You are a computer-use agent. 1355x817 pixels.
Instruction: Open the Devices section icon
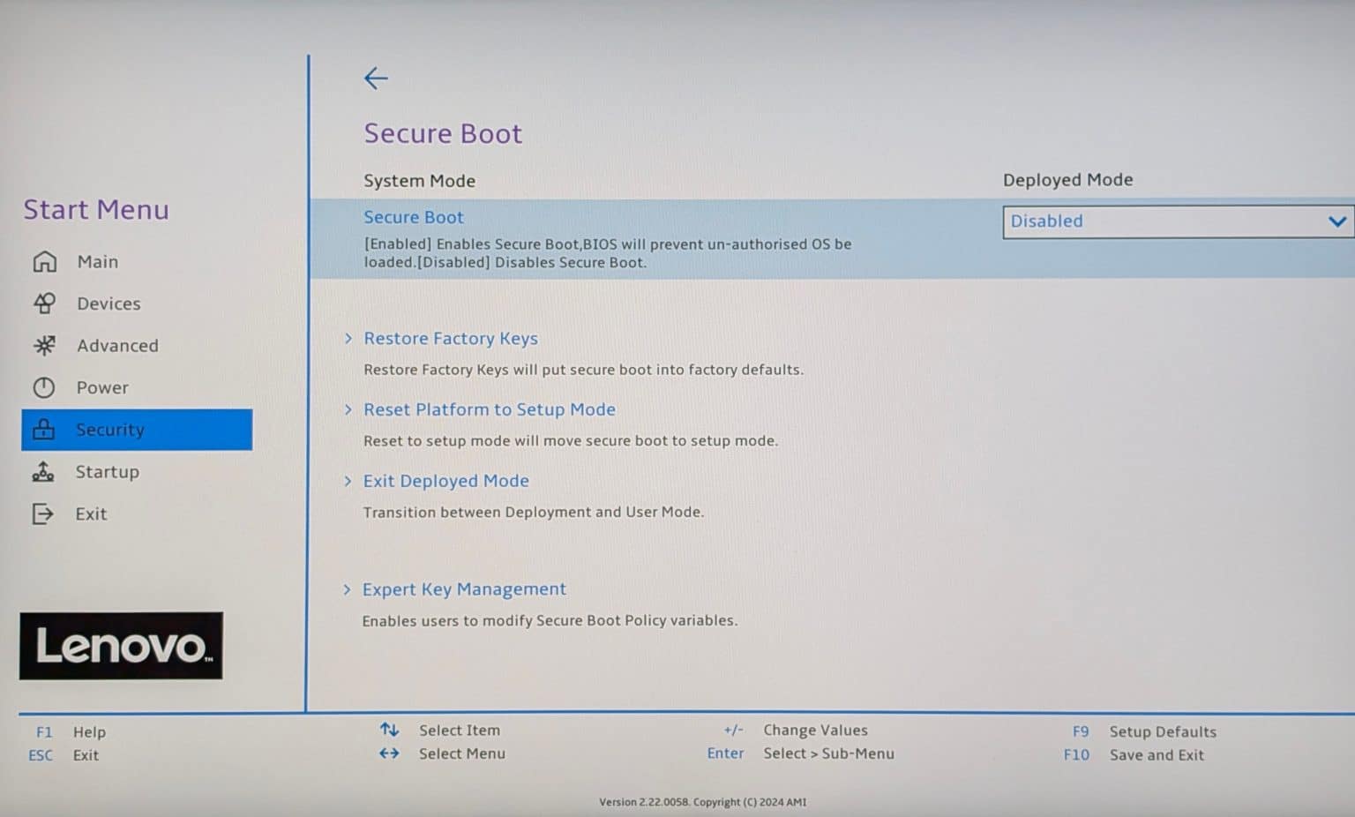(44, 303)
